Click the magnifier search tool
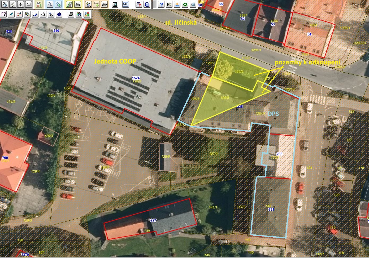This screenshot has width=369, height=258. coord(50,5)
